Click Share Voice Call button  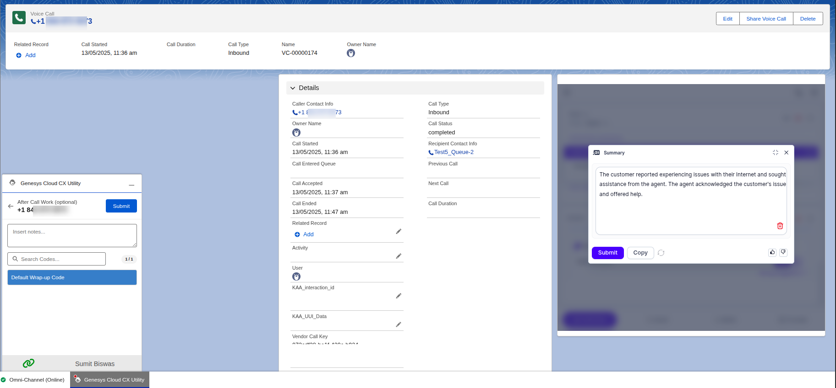click(x=766, y=19)
